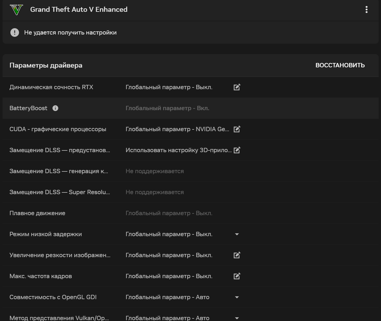Edit the Динамическая сочность RTX setting
The height and width of the screenshot is (321, 381).
coord(237,87)
